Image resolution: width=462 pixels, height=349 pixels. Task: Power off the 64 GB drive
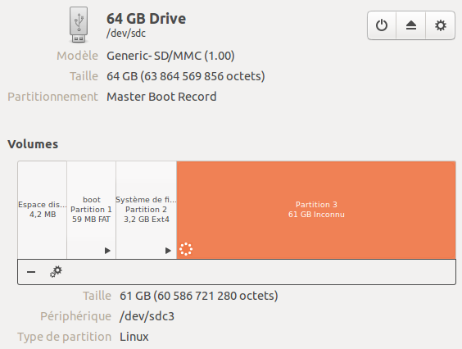pos(382,25)
